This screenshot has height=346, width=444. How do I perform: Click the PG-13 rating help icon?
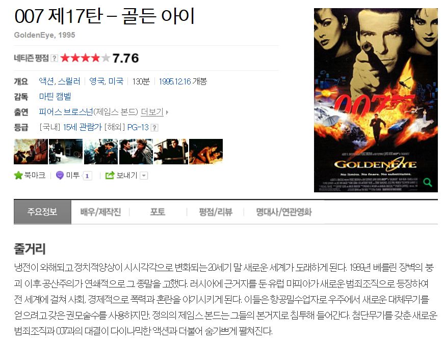[x=154, y=128]
